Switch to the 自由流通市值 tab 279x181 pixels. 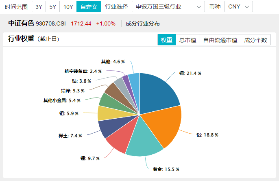tap(220, 40)
